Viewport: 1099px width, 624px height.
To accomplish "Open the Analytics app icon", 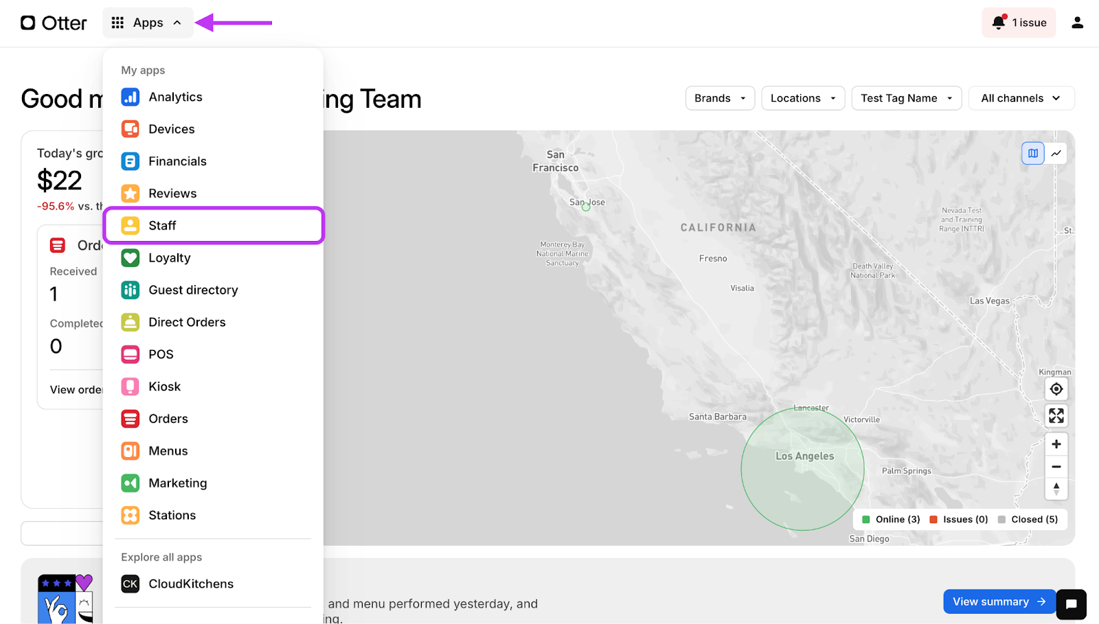I will coord(131,97).
